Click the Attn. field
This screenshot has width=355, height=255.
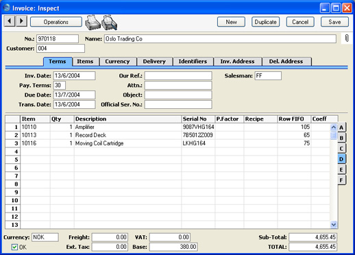178,85
